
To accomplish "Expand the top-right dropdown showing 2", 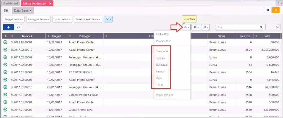I will click(x=279, y=3).
